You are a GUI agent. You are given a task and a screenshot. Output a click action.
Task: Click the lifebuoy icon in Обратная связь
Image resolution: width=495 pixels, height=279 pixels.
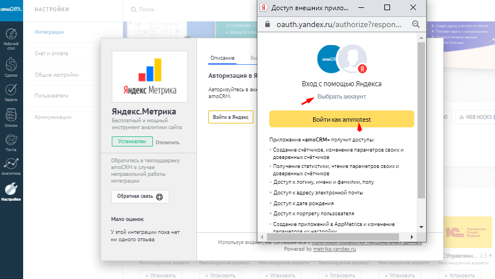[159, 197]
